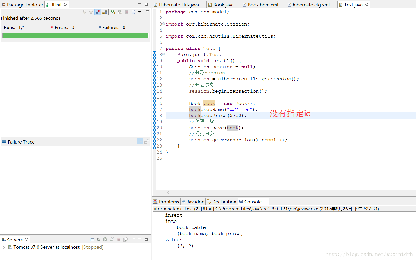
Task: Open the HibernateUtils.java editor tab
Action: [179, 5]
